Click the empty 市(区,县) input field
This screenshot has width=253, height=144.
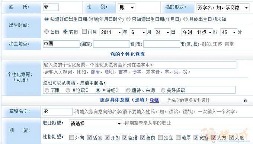[x=162, y=44]
